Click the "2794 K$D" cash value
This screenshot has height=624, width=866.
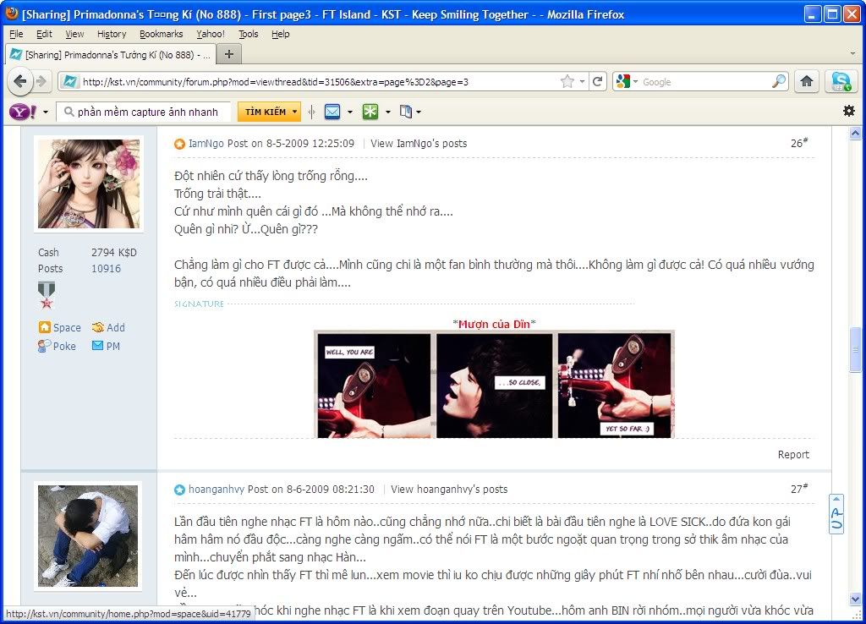114,252
